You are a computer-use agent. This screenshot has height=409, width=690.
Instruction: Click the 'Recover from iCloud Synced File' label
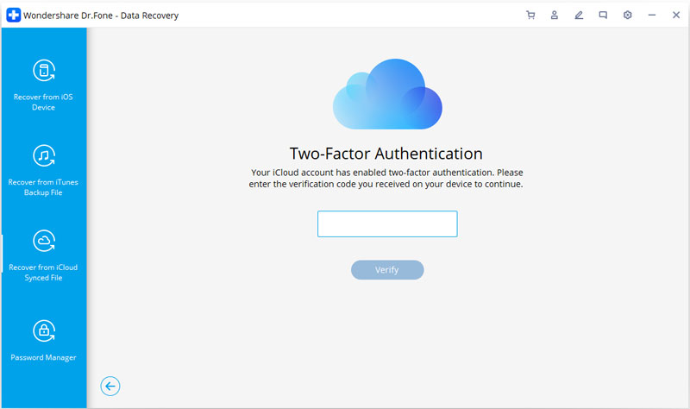click(43, 273)
